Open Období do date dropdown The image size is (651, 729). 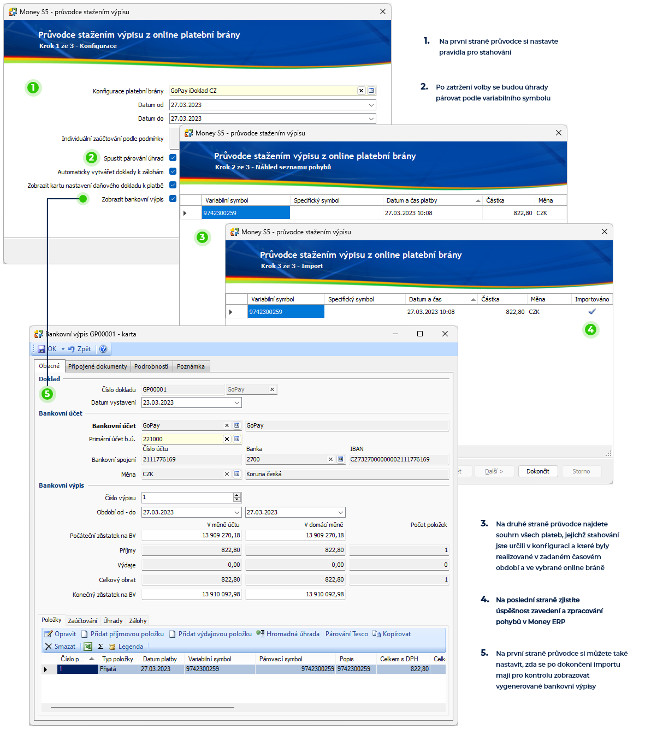(x=341, y=512)
